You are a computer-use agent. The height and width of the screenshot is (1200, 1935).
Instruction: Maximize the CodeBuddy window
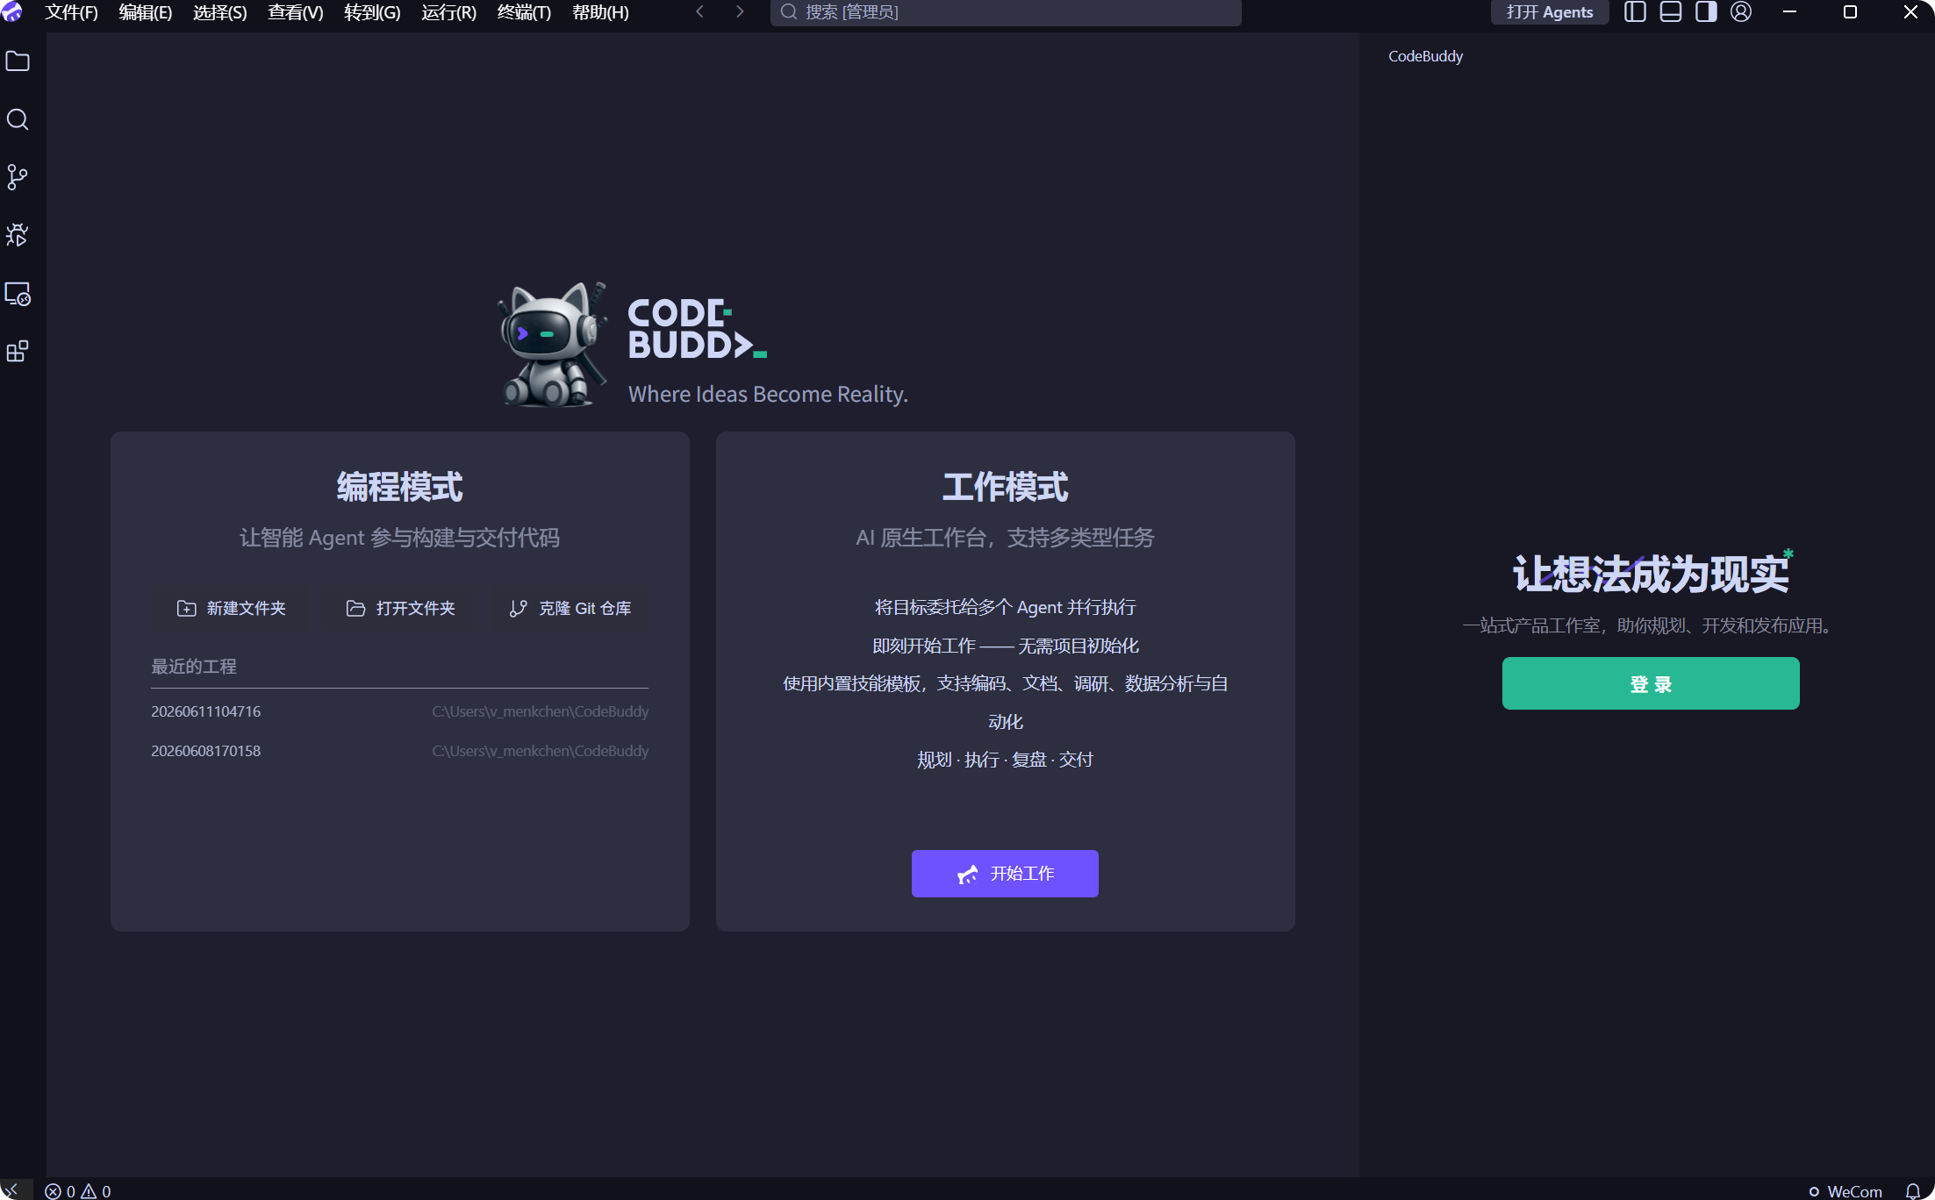(1850, 12)
